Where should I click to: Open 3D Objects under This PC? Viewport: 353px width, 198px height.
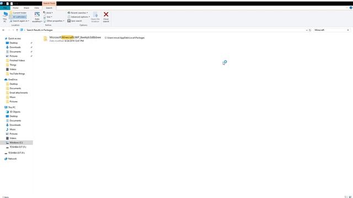15,112
